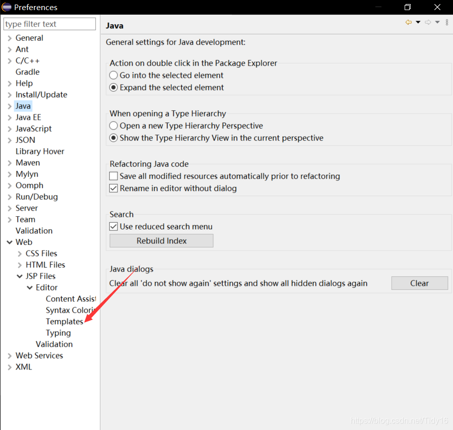453x430 pixels.
Task: Click the Eclipse icon in title bar
Action: (x=7, y=7)
